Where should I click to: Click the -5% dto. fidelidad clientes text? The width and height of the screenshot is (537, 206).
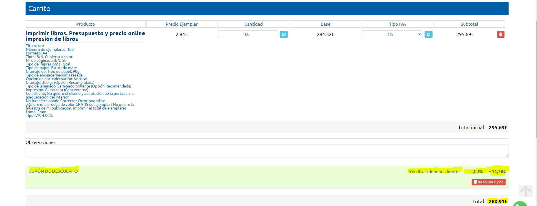tap(434, 171)
